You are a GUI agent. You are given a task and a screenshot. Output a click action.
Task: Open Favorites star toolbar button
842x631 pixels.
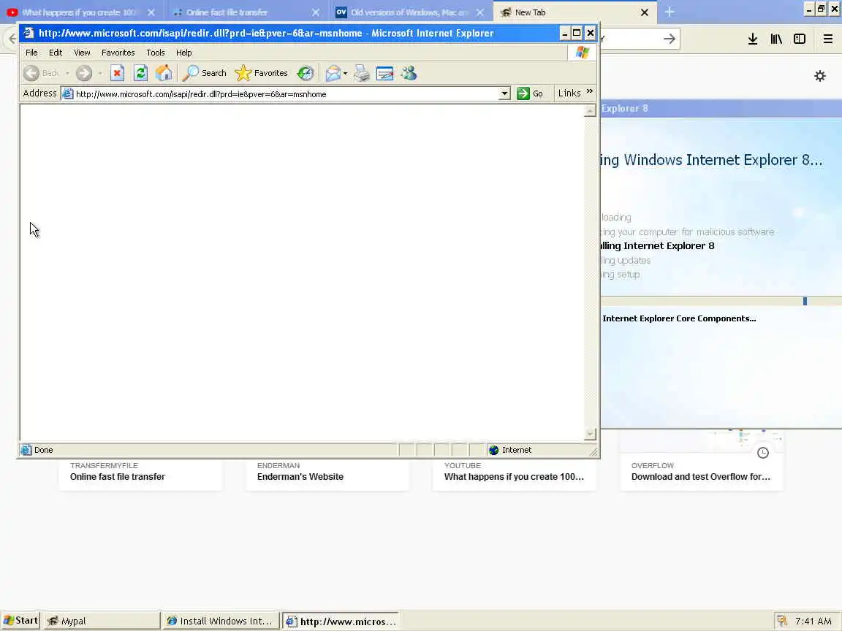[262, 73]
